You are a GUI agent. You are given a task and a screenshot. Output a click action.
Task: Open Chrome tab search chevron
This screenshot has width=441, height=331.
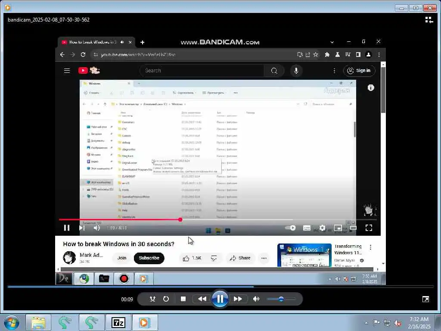tap(332, 42)
